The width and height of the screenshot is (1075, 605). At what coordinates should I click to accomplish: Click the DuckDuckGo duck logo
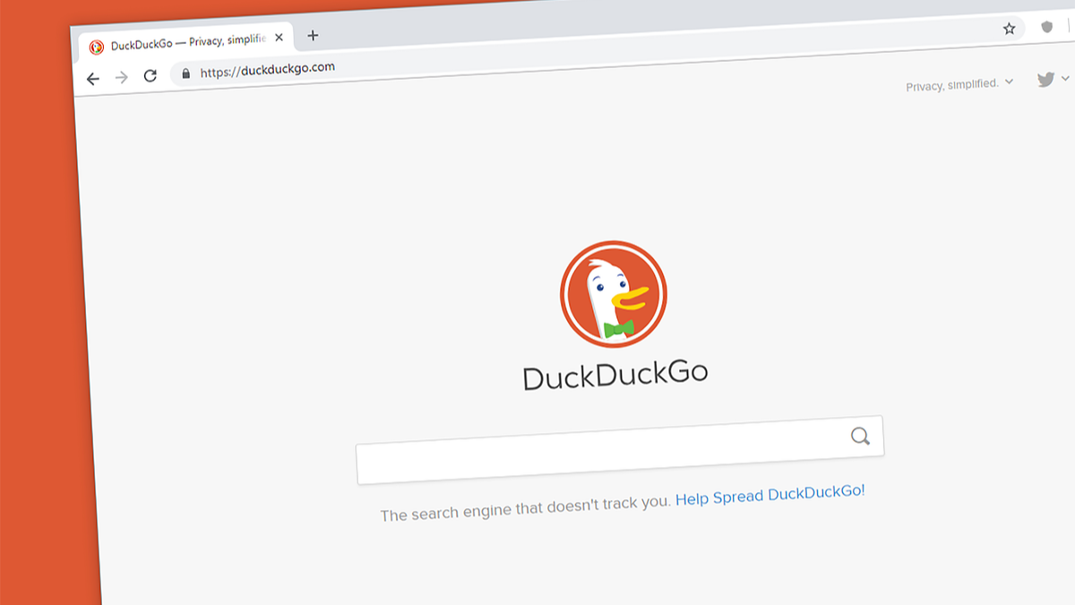pos(614,295)
